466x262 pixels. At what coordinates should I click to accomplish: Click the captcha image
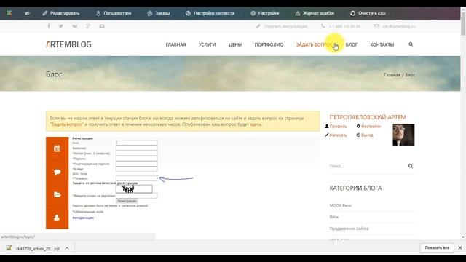[134, 189]
